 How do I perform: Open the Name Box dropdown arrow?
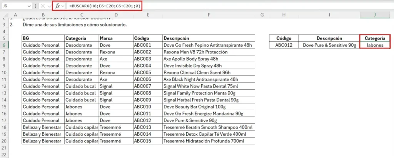click(x=29, y=6)
